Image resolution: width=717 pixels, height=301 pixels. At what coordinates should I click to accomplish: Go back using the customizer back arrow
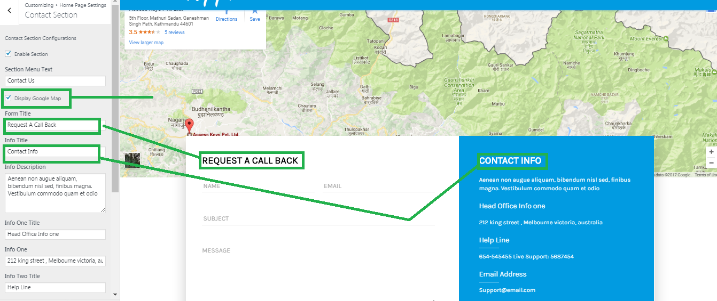pos(9,11)
